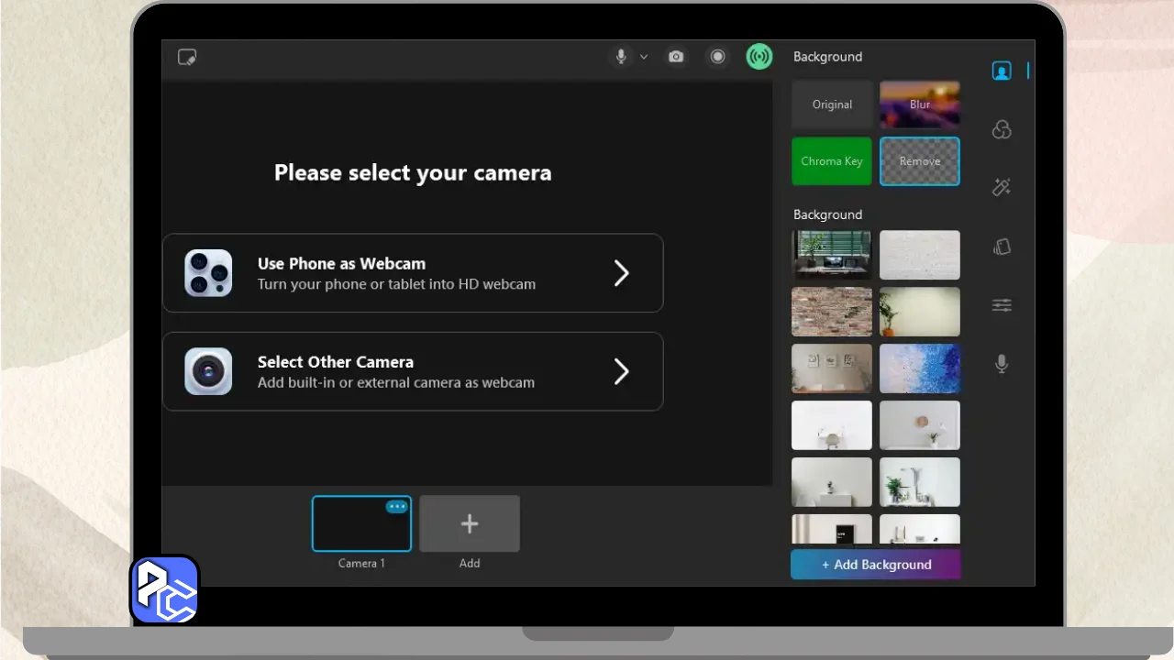Open the three-dot menu on Camera 1
The image size is (1174, 660).
click(396, 507)
